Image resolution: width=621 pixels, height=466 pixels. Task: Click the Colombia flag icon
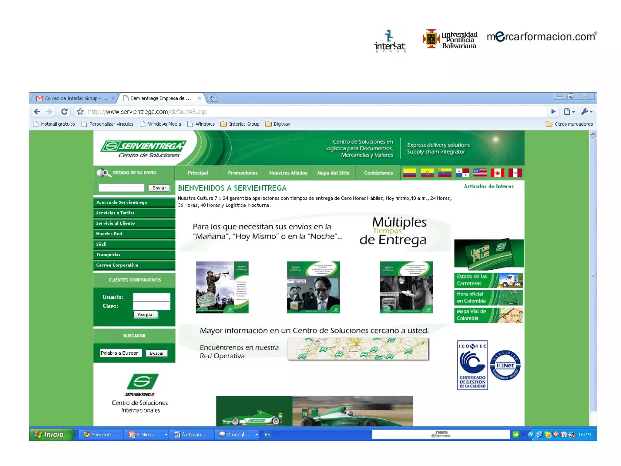pos(409,173)
